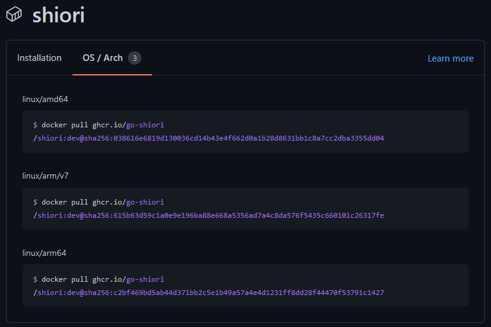
Task: Click the $ prompt in the linux/amd64 block
Action: [x=36, y=125]
